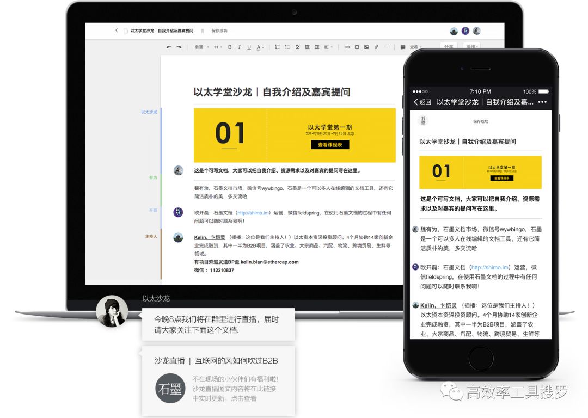
Task: Jump to 开磊 section in the sidebar
Action: tap(153, 210)
